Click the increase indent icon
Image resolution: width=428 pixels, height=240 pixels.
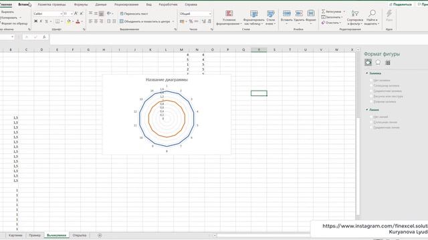pyautogui.click(x=114, y=21)
